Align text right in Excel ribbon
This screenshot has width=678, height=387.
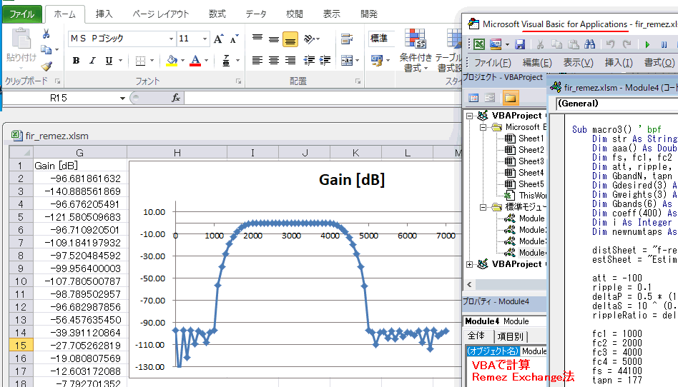point(290,61)
